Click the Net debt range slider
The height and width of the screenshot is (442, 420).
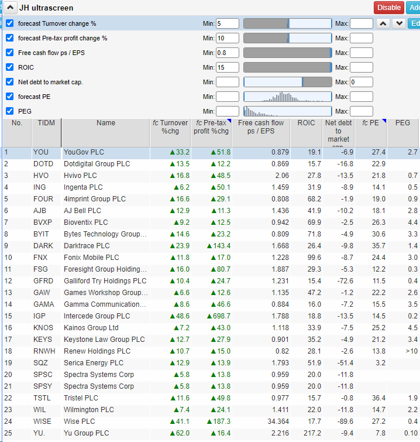pyautogui.click(x=287, y=82)
